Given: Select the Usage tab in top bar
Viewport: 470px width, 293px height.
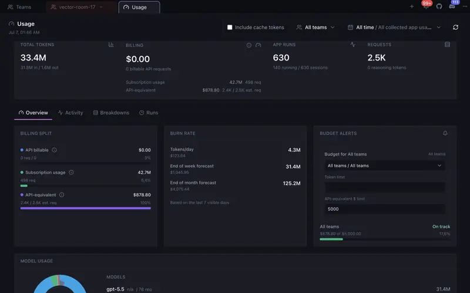Looking at the screenshot, I should tap(139, 7).
